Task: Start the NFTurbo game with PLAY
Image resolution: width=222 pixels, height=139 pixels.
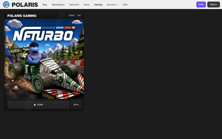Action: pyautogui.click(x=39, y=105)
